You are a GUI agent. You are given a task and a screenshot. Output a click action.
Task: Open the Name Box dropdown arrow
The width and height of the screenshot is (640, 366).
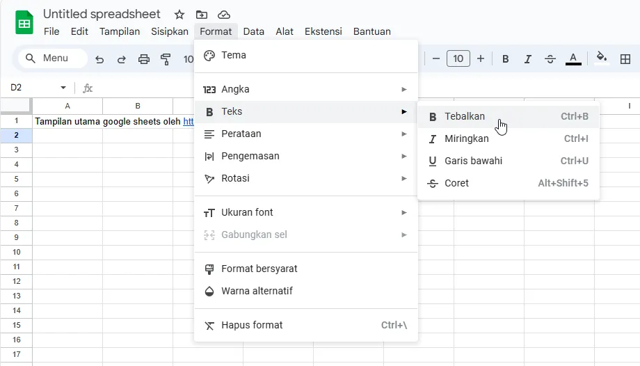pyautogui.click(x=63, y=88)
